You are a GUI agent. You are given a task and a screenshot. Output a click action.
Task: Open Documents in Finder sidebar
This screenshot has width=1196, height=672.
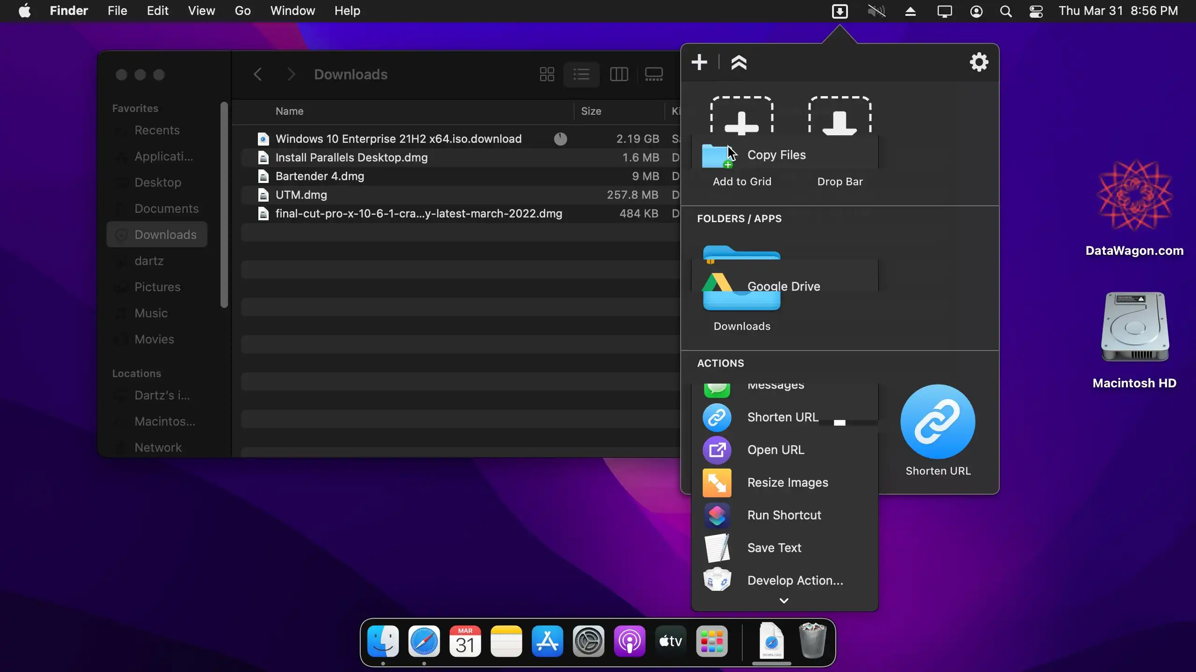166,209
